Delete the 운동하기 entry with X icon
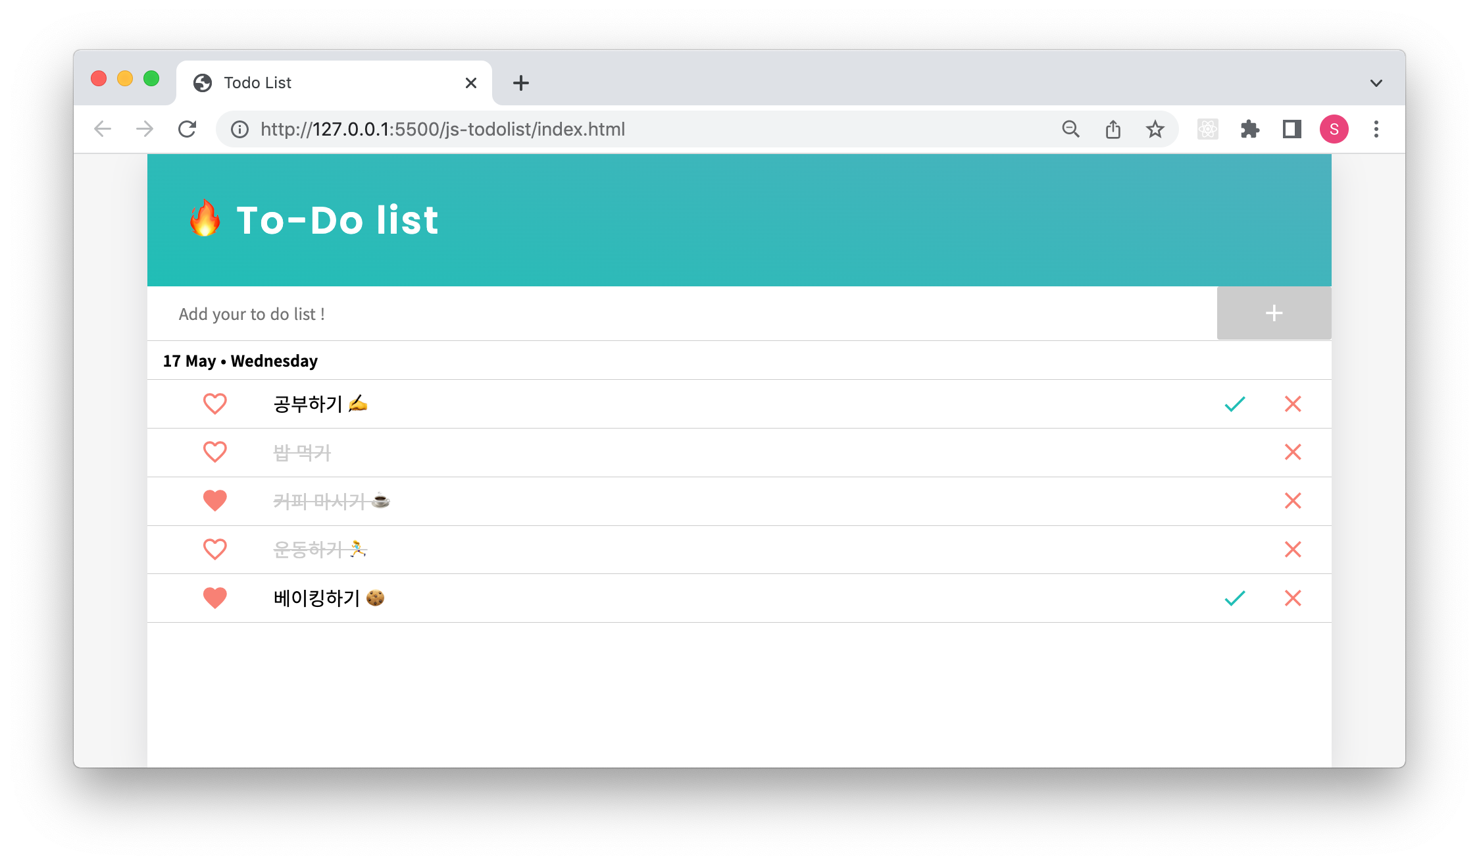Viewport: 1479px width, 865px height. (1292, 549)
